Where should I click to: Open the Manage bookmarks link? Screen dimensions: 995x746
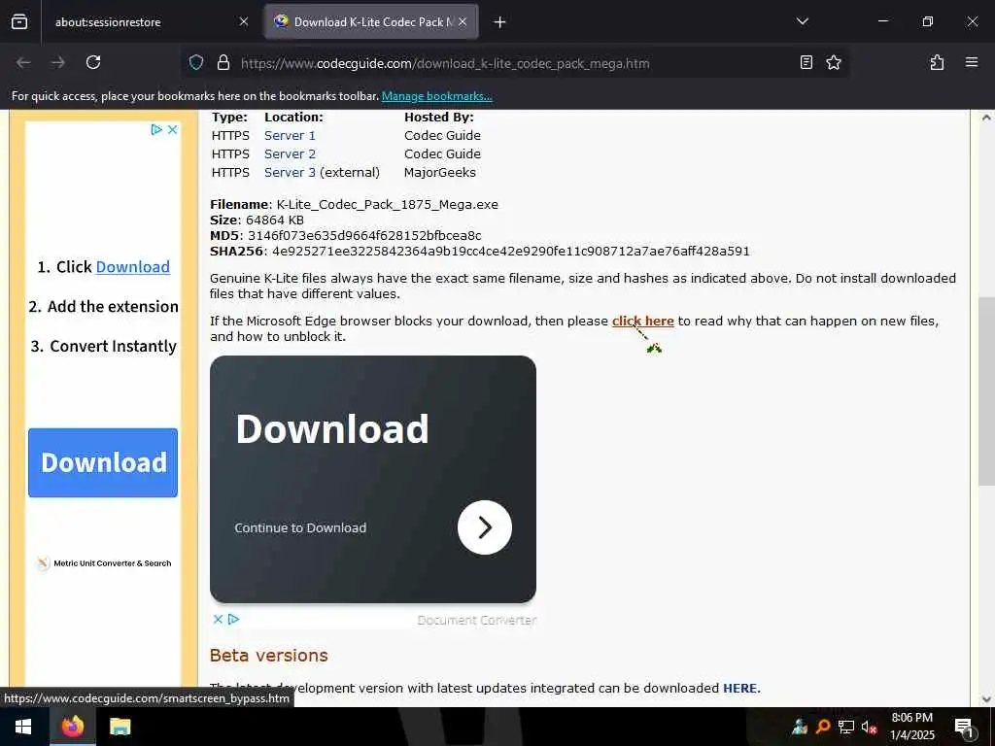[436, 96]
